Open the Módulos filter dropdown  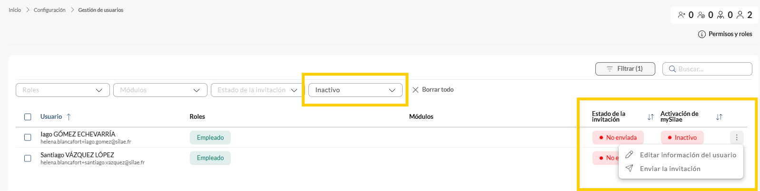click(x=160, y=90)
